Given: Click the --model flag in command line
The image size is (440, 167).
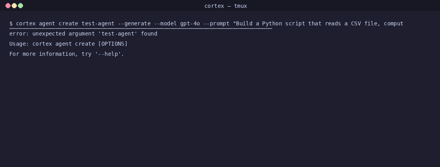Looking at the screenshot, I should coord(165,23).
